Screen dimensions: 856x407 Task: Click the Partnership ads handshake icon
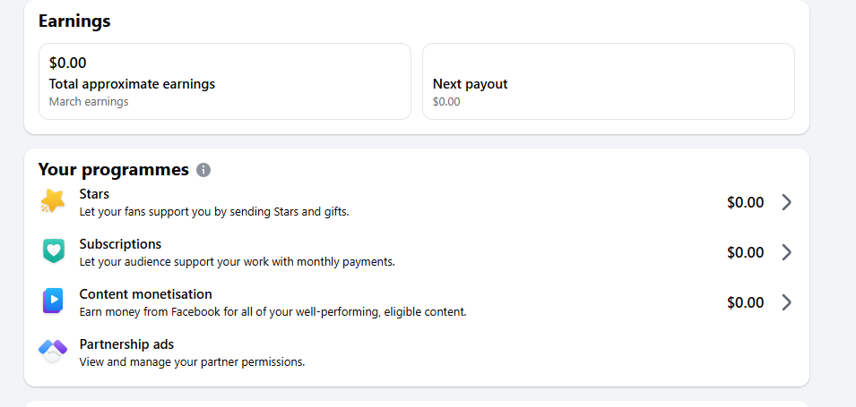point(53,352)
